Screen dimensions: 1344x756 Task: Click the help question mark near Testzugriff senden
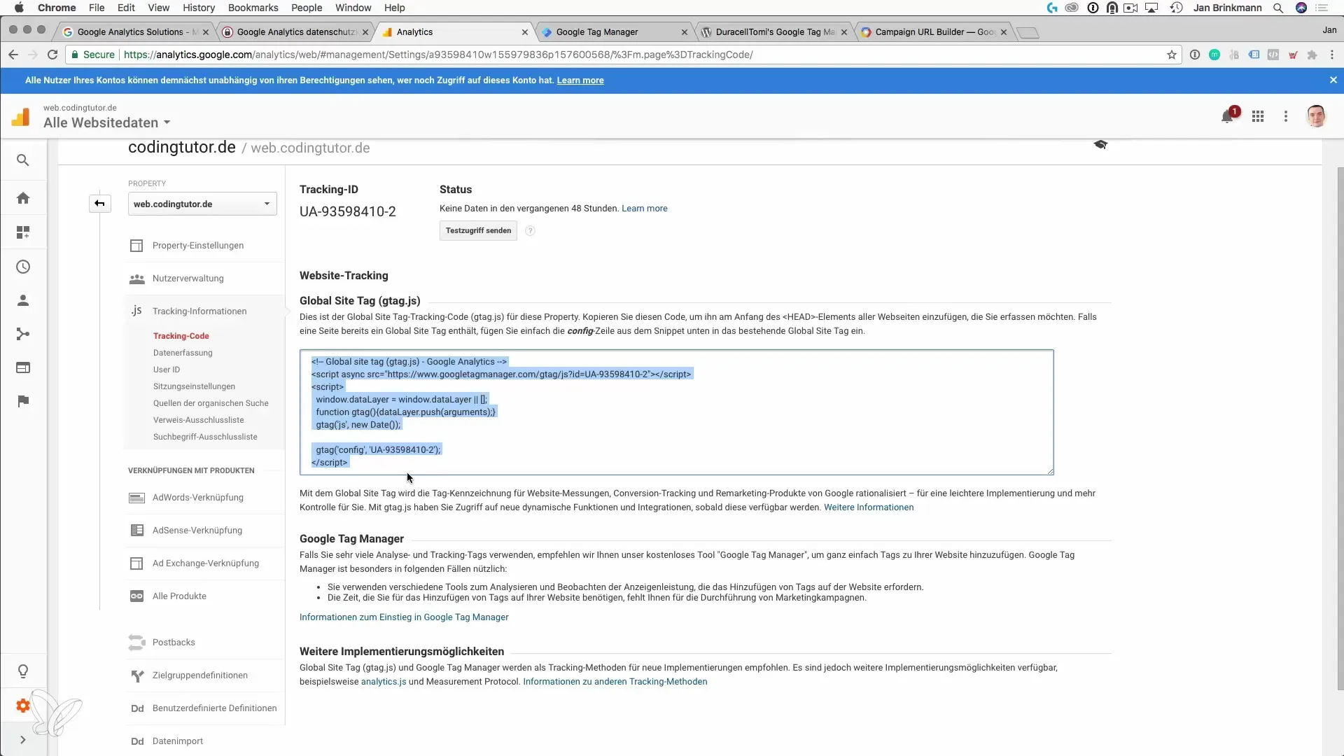(x=530, y=231)
